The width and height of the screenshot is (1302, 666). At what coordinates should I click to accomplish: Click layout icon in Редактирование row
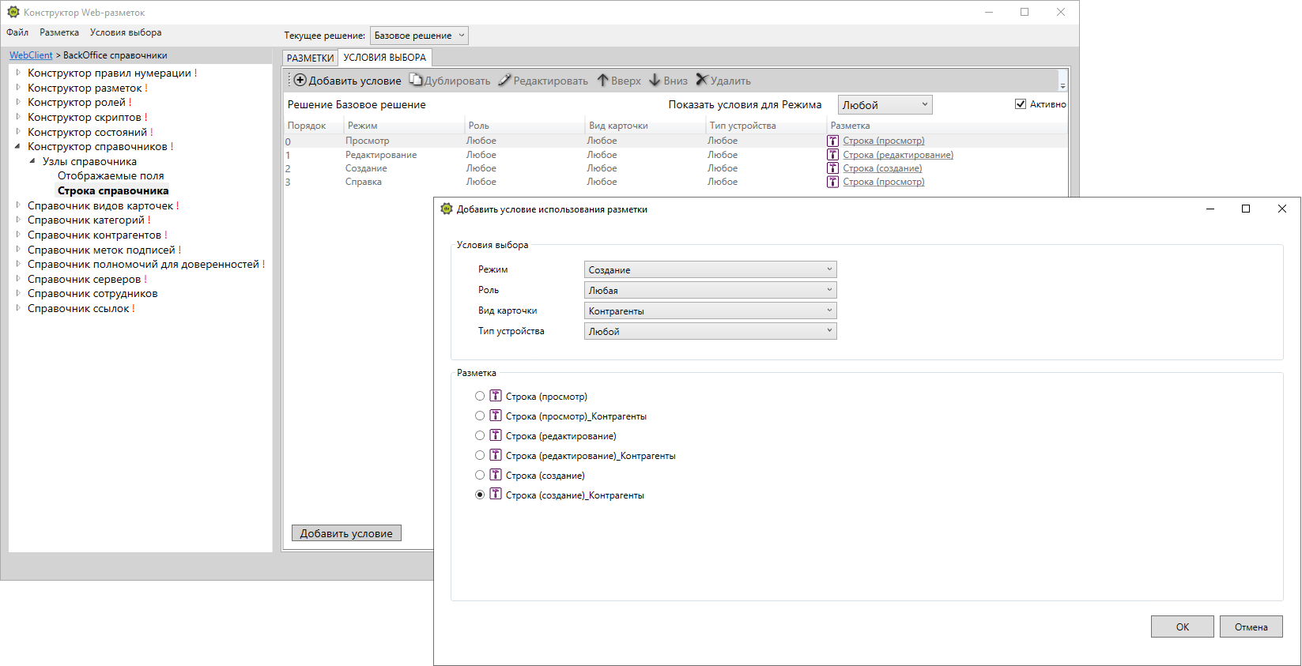(832, 155)
